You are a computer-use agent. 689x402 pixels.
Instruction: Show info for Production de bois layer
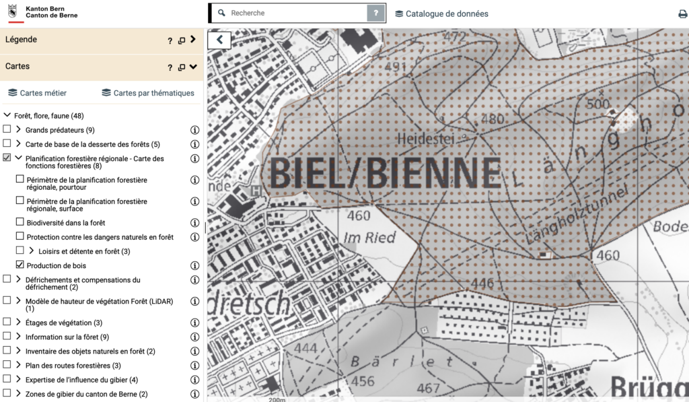point(195,266)
